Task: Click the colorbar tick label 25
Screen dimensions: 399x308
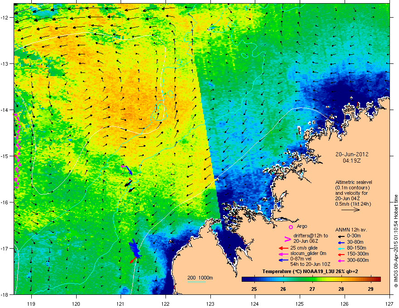Action: click(254, 289)
